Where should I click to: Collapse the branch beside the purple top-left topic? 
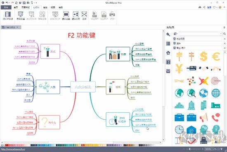point(39,51)
